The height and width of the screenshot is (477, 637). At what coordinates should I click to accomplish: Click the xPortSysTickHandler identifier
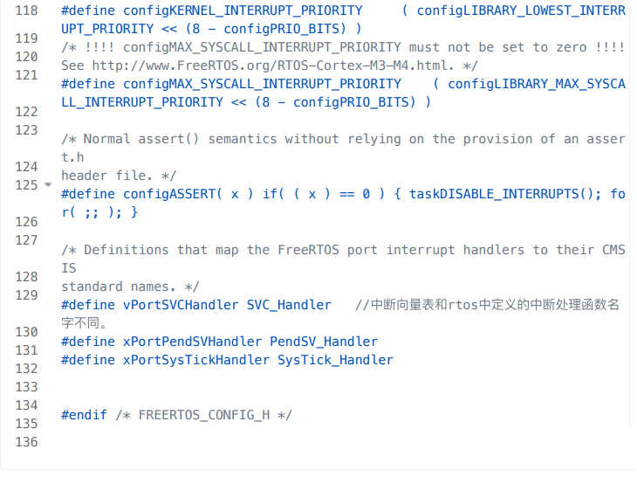point(196,360)
